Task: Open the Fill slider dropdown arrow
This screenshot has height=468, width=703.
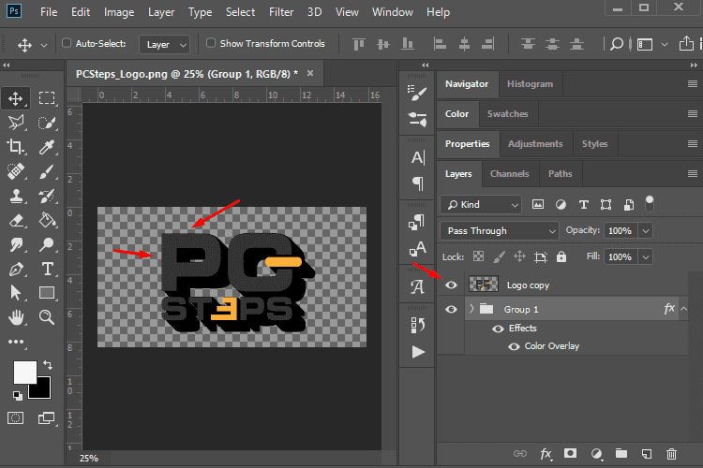Action: click(x=646, y=257)
